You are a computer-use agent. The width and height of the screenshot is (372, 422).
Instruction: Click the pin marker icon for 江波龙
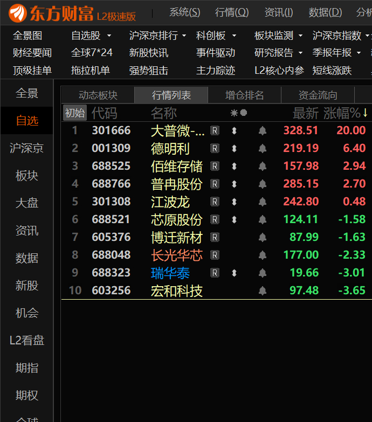point(234,202)
